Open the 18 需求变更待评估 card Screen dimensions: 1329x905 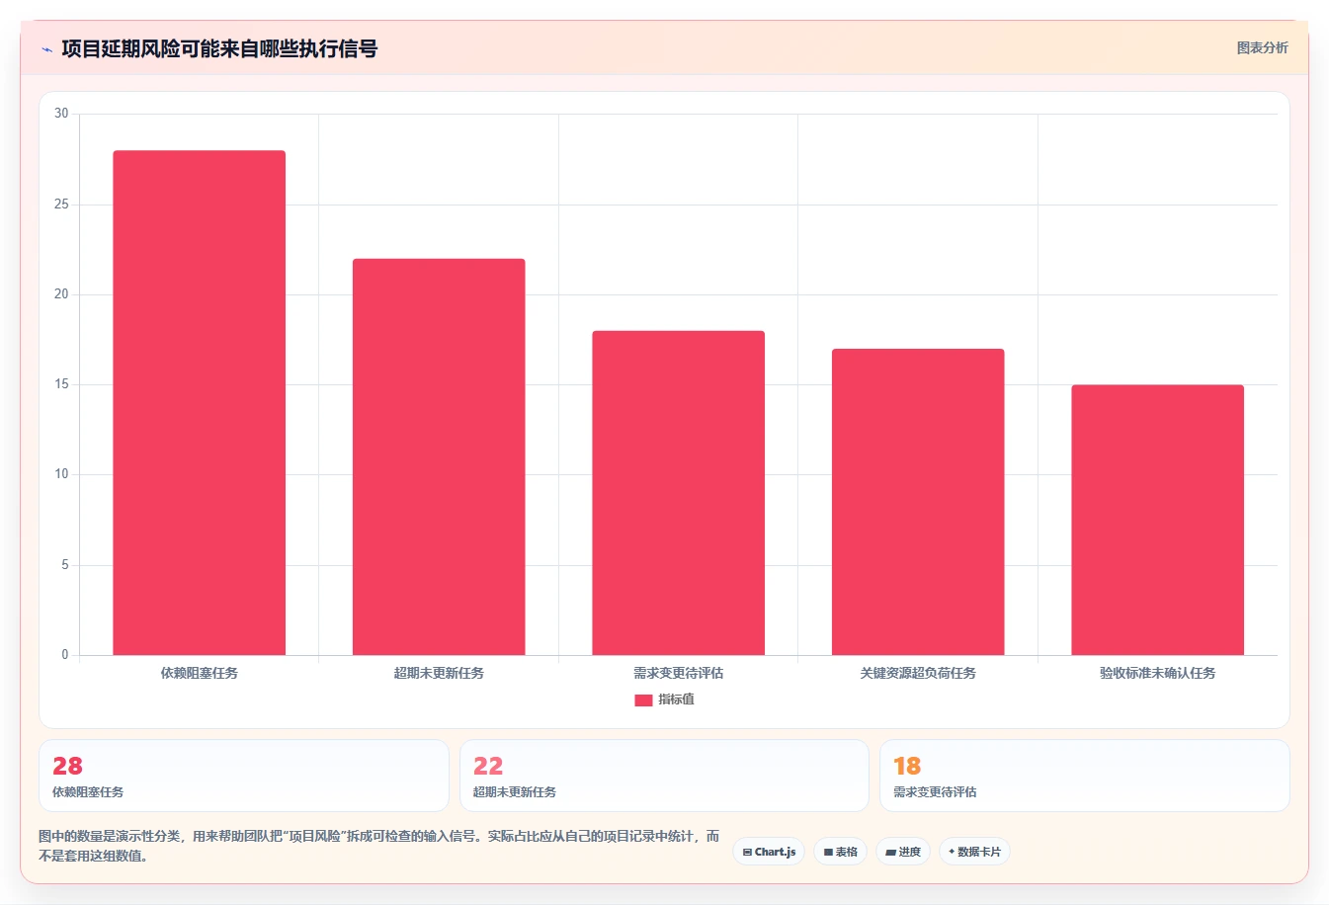[1085, 776]
